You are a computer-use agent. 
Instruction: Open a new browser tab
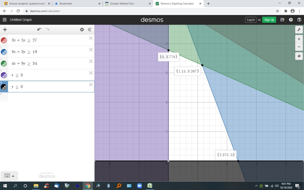pos(208,4)
